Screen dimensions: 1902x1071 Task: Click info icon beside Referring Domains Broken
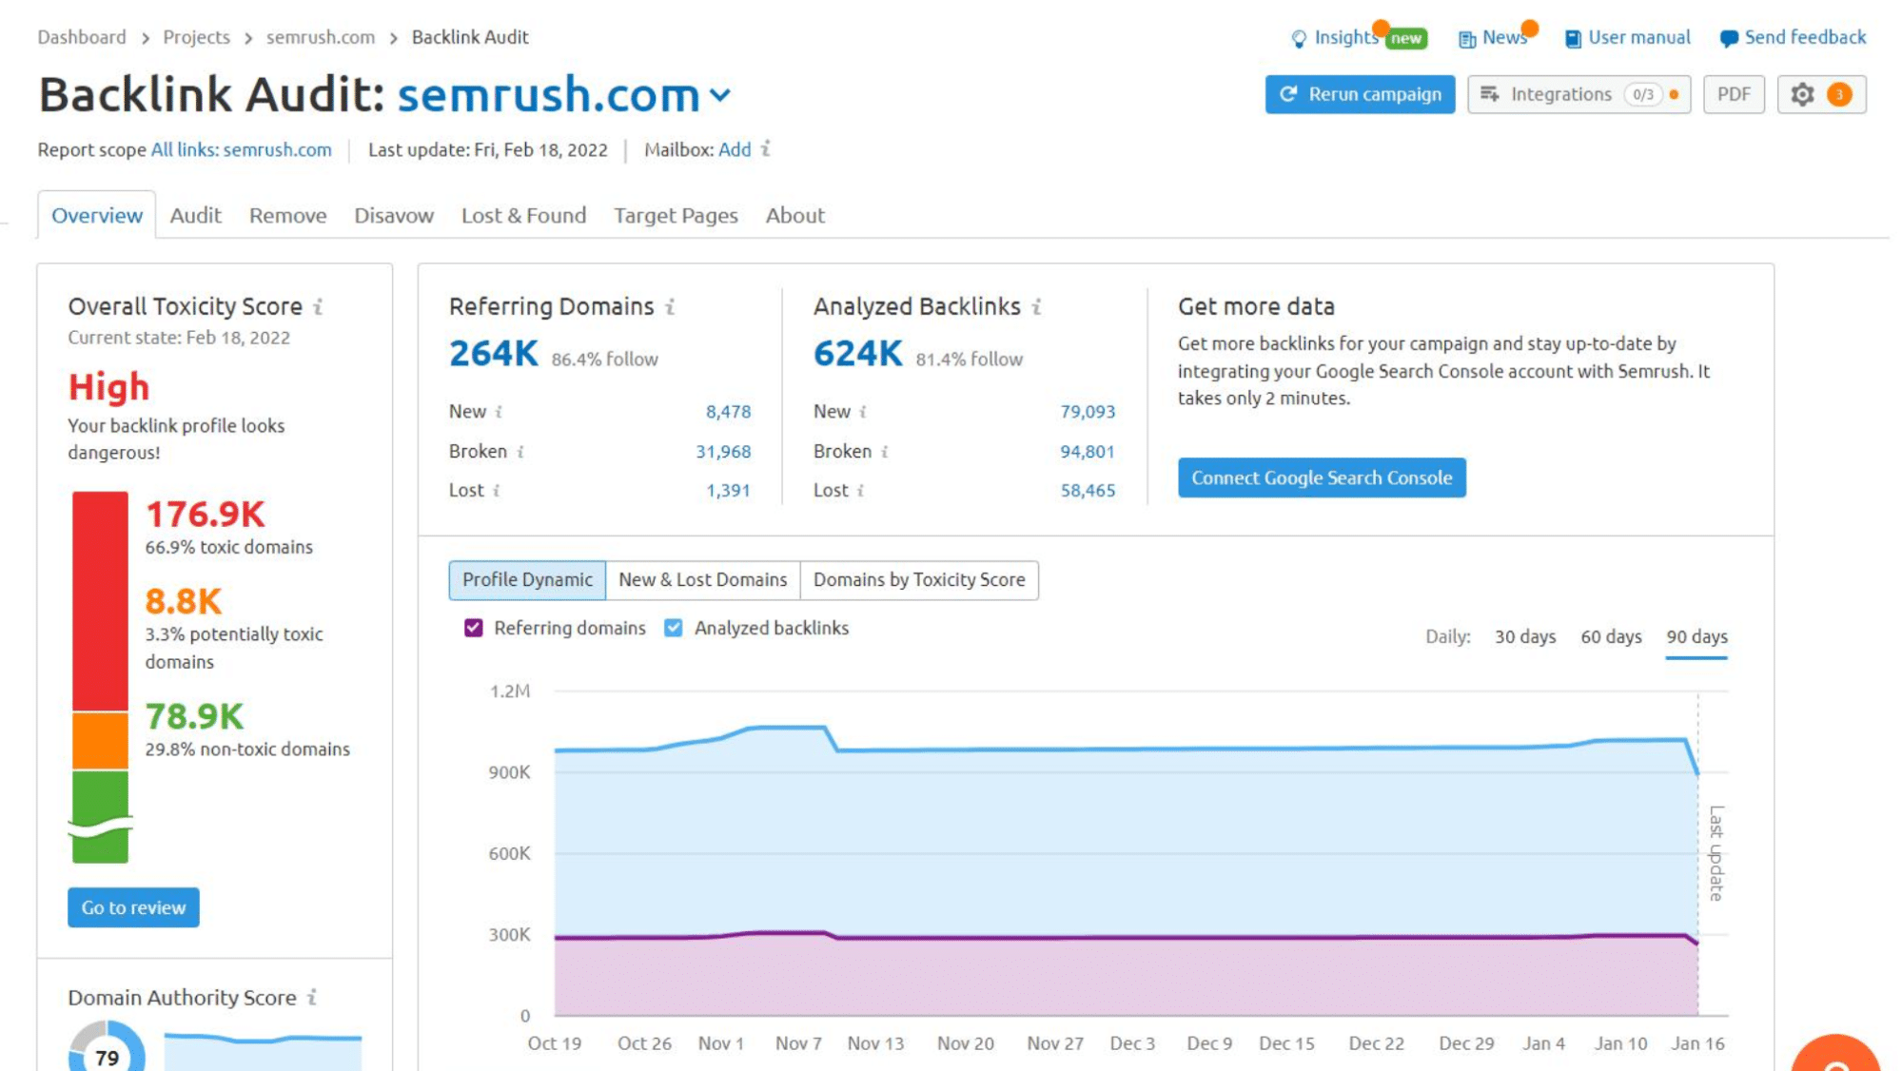pyautogui.click(x=520, y=451)
